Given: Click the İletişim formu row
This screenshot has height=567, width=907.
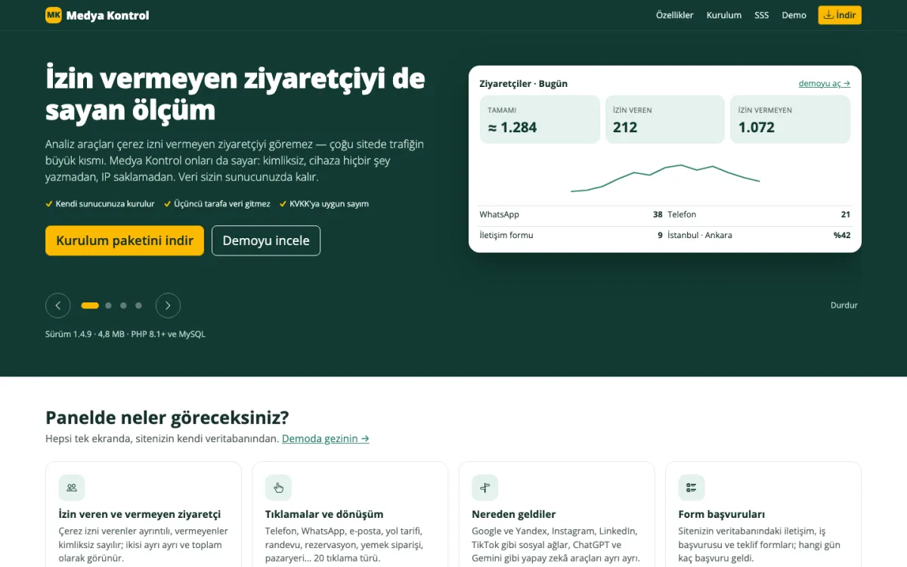Looking at the screenshot, I should tap(571, 235).
